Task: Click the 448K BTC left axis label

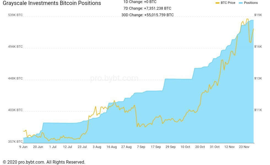Action: click(15, 78)
